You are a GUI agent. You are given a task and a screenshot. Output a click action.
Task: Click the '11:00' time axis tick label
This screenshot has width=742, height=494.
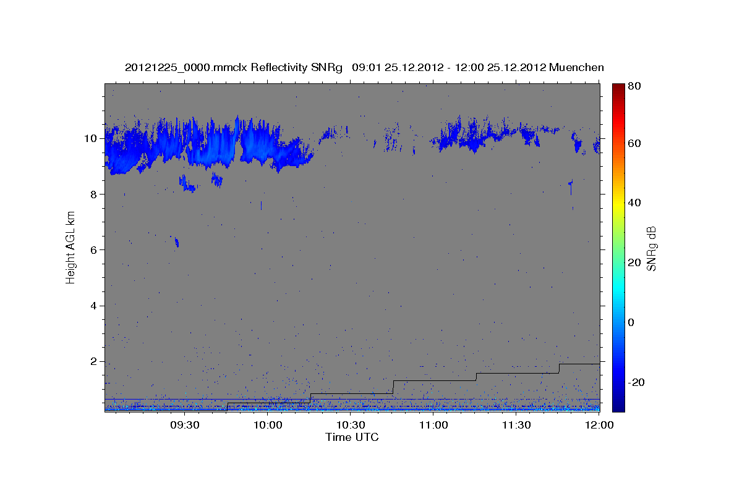[x=433, y=425]
